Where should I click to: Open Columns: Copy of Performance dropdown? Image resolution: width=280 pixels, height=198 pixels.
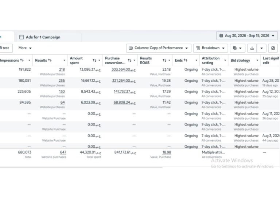(x=159, y=48)
